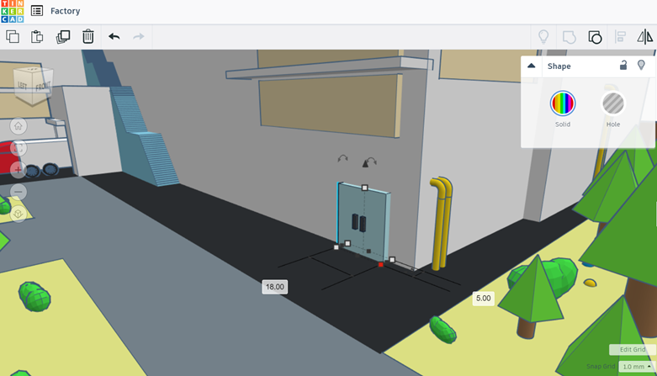Click the Edit Grid button

(633, 350)
